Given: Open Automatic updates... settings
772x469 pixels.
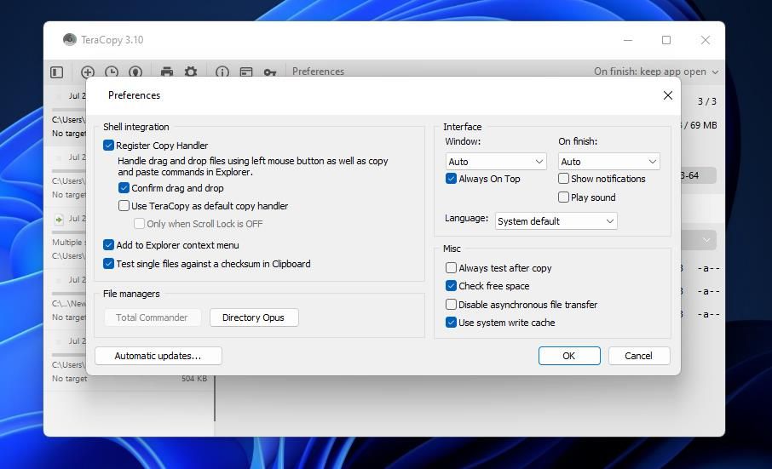Looking at the screenshot, I should [158, 356].
